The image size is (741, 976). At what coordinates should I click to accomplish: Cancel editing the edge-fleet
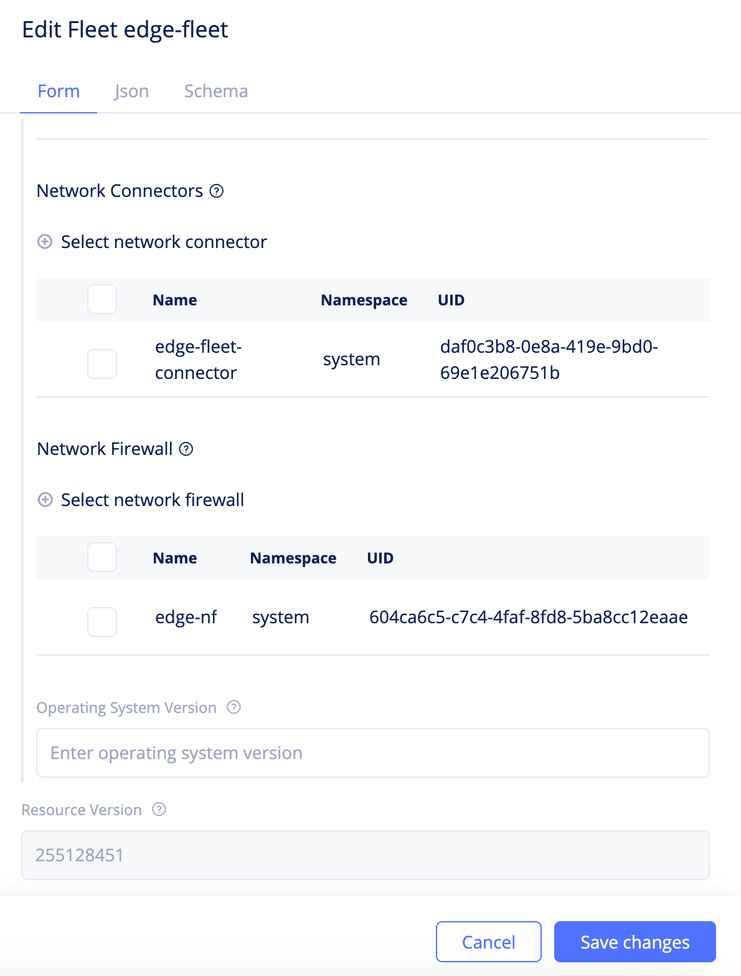(488, 942)
